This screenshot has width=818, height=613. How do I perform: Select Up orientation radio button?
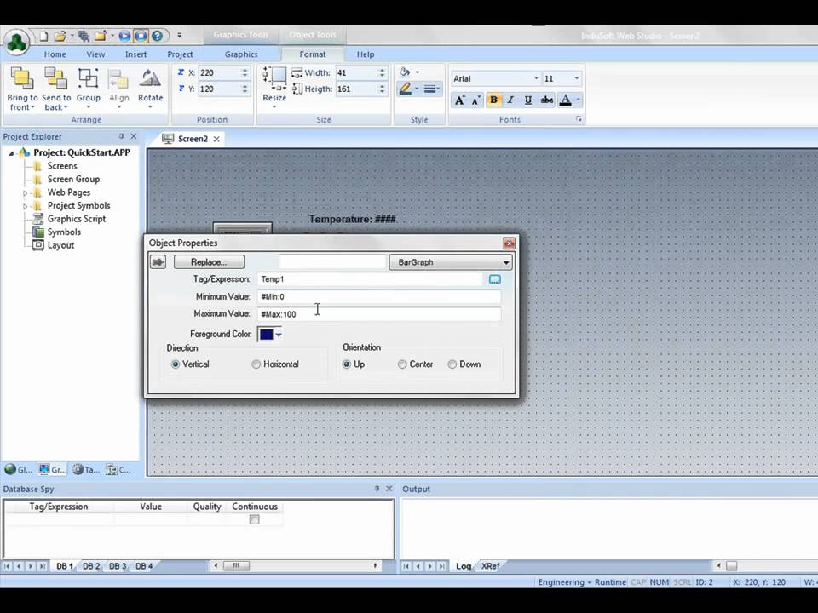pyautogui.click(x=347, y=364)
